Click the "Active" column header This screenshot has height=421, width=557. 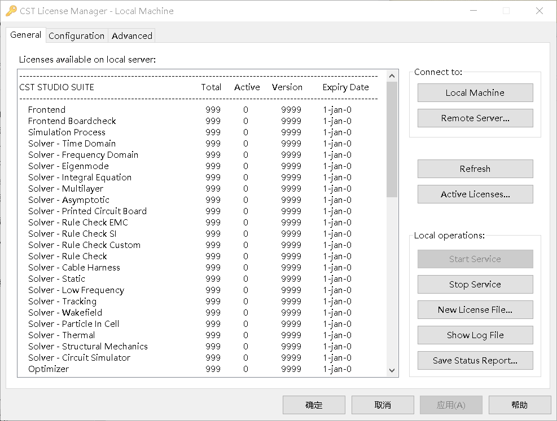point(247,87)
